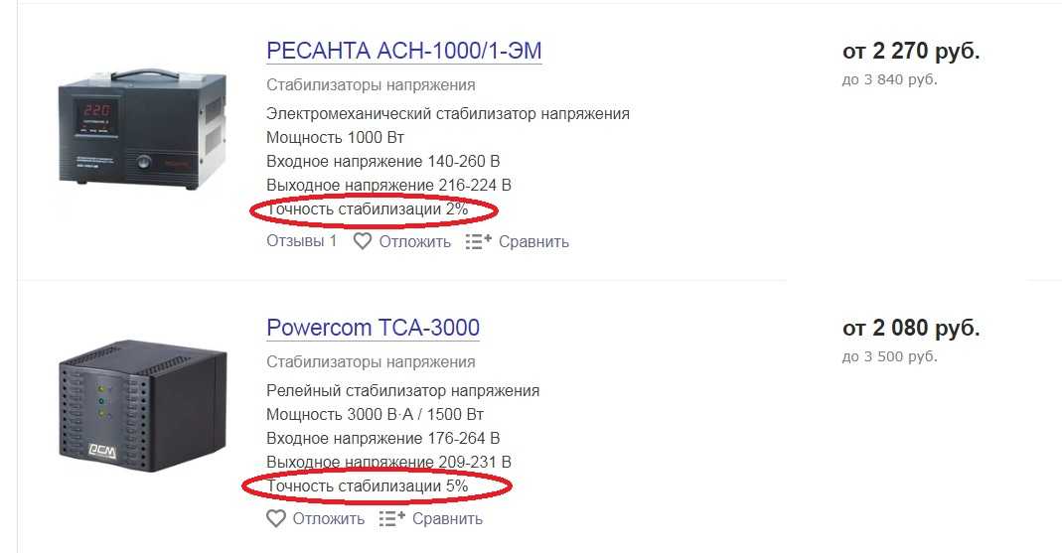
Task: Click the heart icon for Powercom TCA-3000
Action: point(275,518)
